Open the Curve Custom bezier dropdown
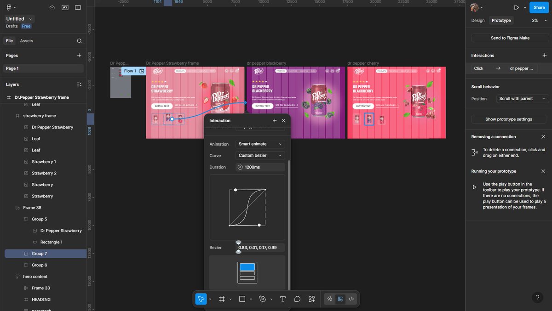552x311 pixels. point(260,155)
